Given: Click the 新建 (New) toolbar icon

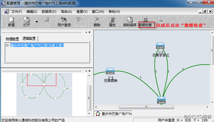Looking at the screenshot, I should [11, 22].
